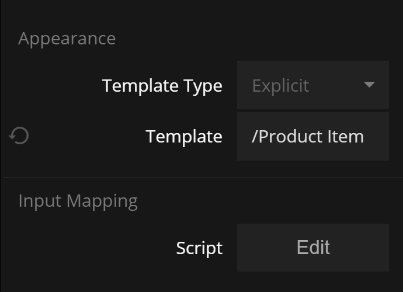The width and height of the screenshot is (403, 292).
Task: Click the reset arrow icon beside Template
Action: pos(19,137)
